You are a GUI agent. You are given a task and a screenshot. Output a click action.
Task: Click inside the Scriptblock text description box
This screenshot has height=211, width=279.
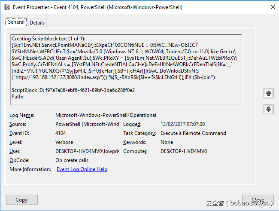[x=126, y=68]
